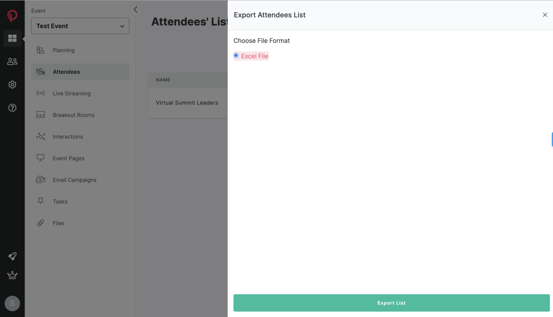Open the Test Event dropdown
This screenshot has height=317, width=553.
click(80, 26)
